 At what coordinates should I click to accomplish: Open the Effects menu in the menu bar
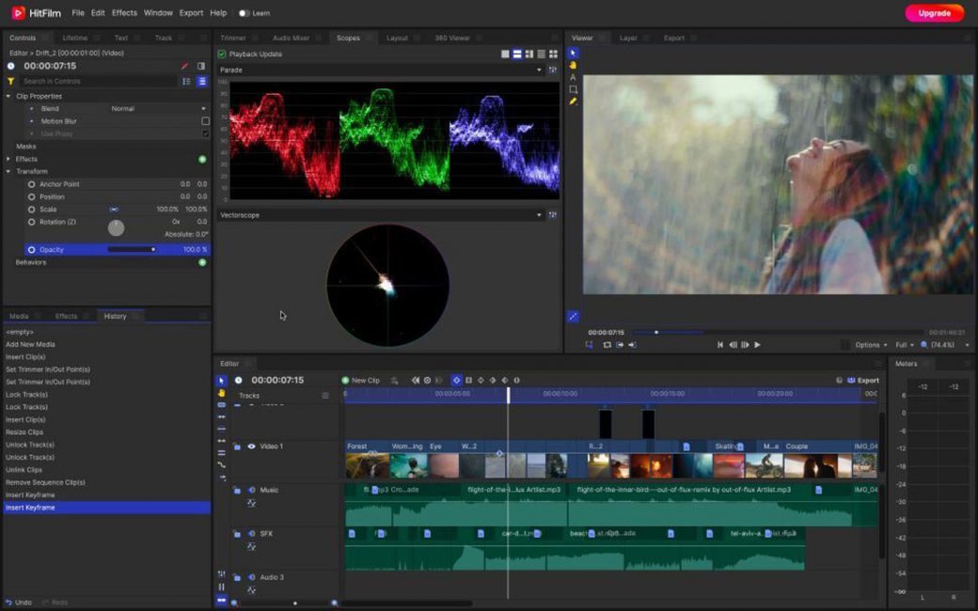click(x=122, y=13)
